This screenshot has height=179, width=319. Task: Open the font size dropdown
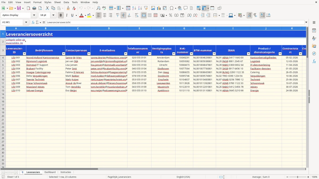pyautogui.click(x=53, y=15)
